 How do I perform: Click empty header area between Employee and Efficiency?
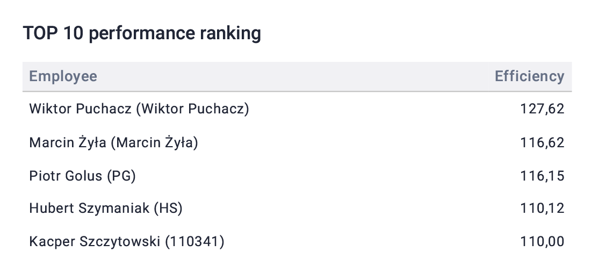296,76
